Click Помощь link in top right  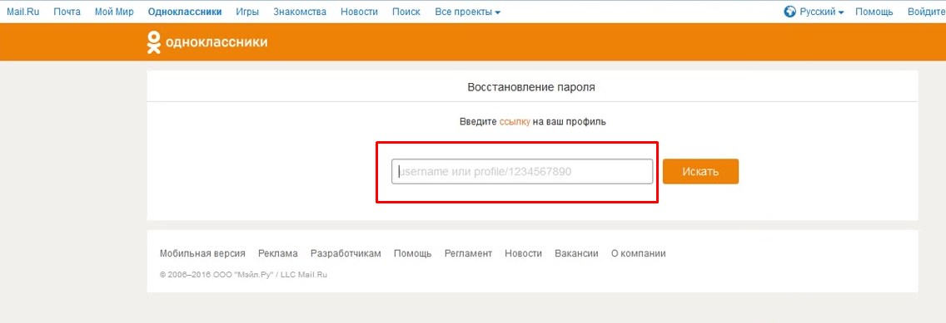[x=874, y=12]
